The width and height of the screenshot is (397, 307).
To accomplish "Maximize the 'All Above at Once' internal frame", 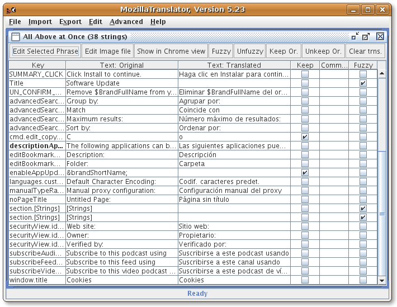I will [366, 37].
